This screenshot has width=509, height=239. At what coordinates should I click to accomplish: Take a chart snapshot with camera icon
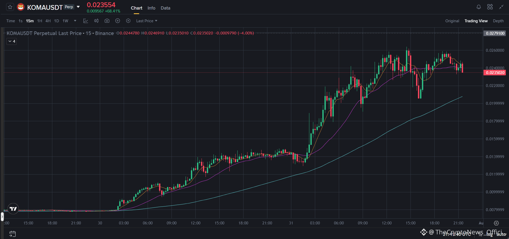[107, 21]
